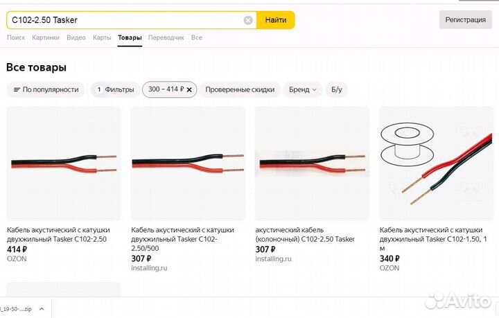Open the акустический кабель (колоночный) C102-2.50 Tasker link
Viewport: 499px width, 318px height.
coord(305,234)
